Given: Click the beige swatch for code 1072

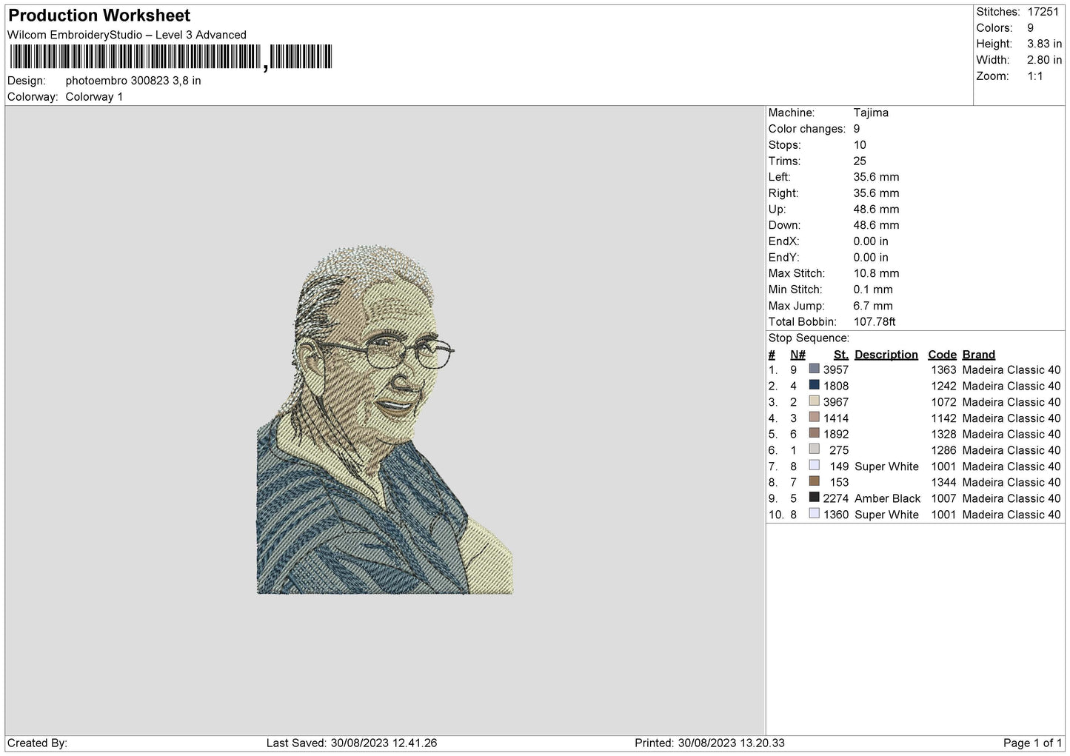Looking at the screenshot, I should [815, 401].
